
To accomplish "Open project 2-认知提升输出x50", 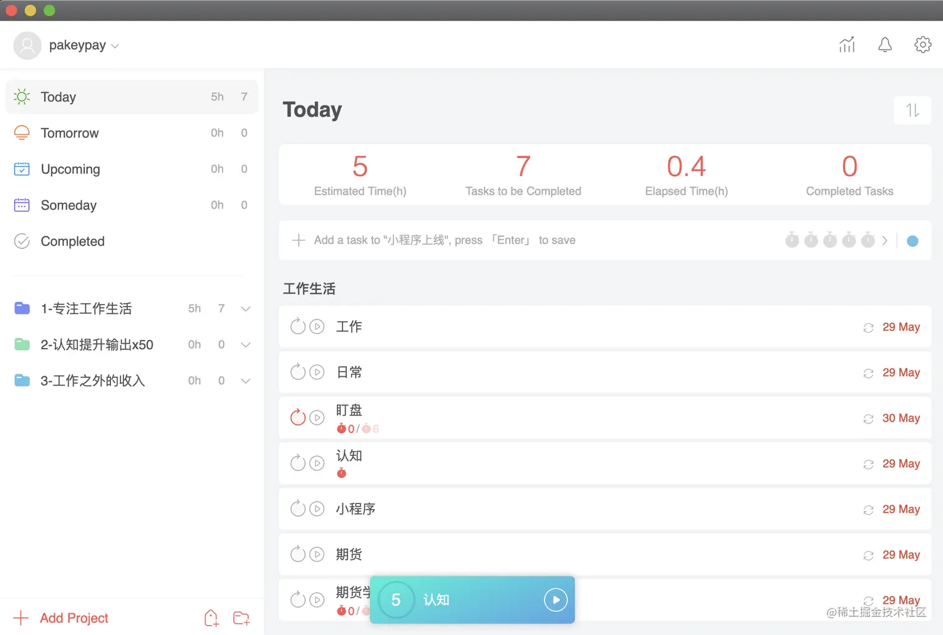I will coord(97,345).
